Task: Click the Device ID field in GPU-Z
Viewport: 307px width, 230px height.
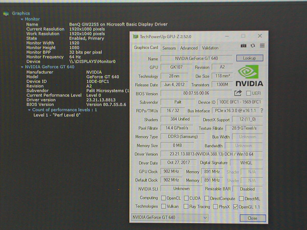Action: 240,102
